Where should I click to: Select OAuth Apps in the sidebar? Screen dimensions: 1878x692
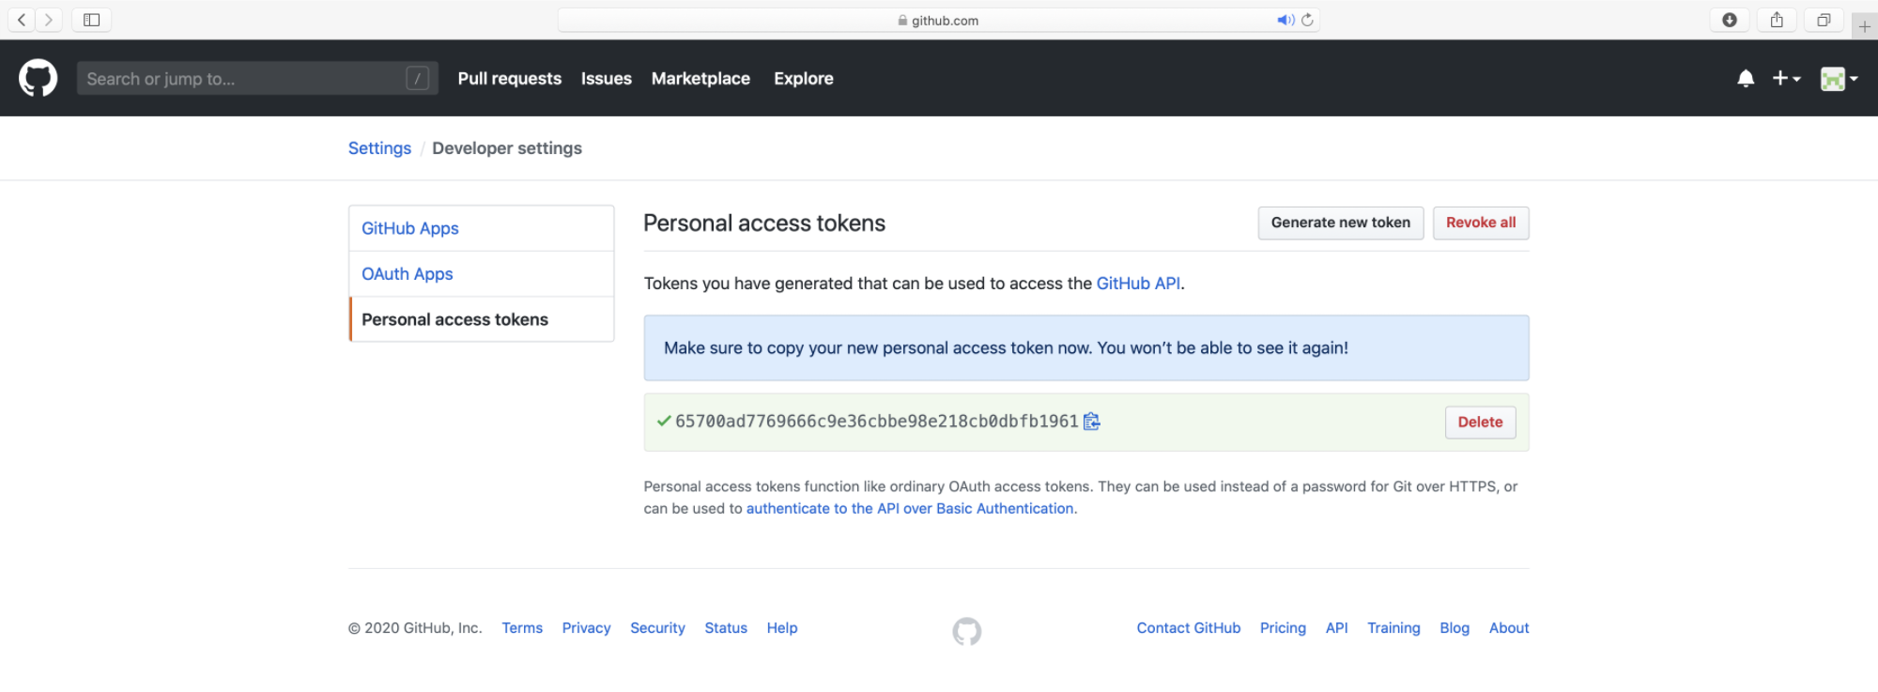click(x=408, y=274)
